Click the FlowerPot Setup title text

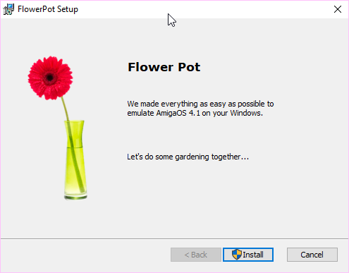[x=48, y=9]
